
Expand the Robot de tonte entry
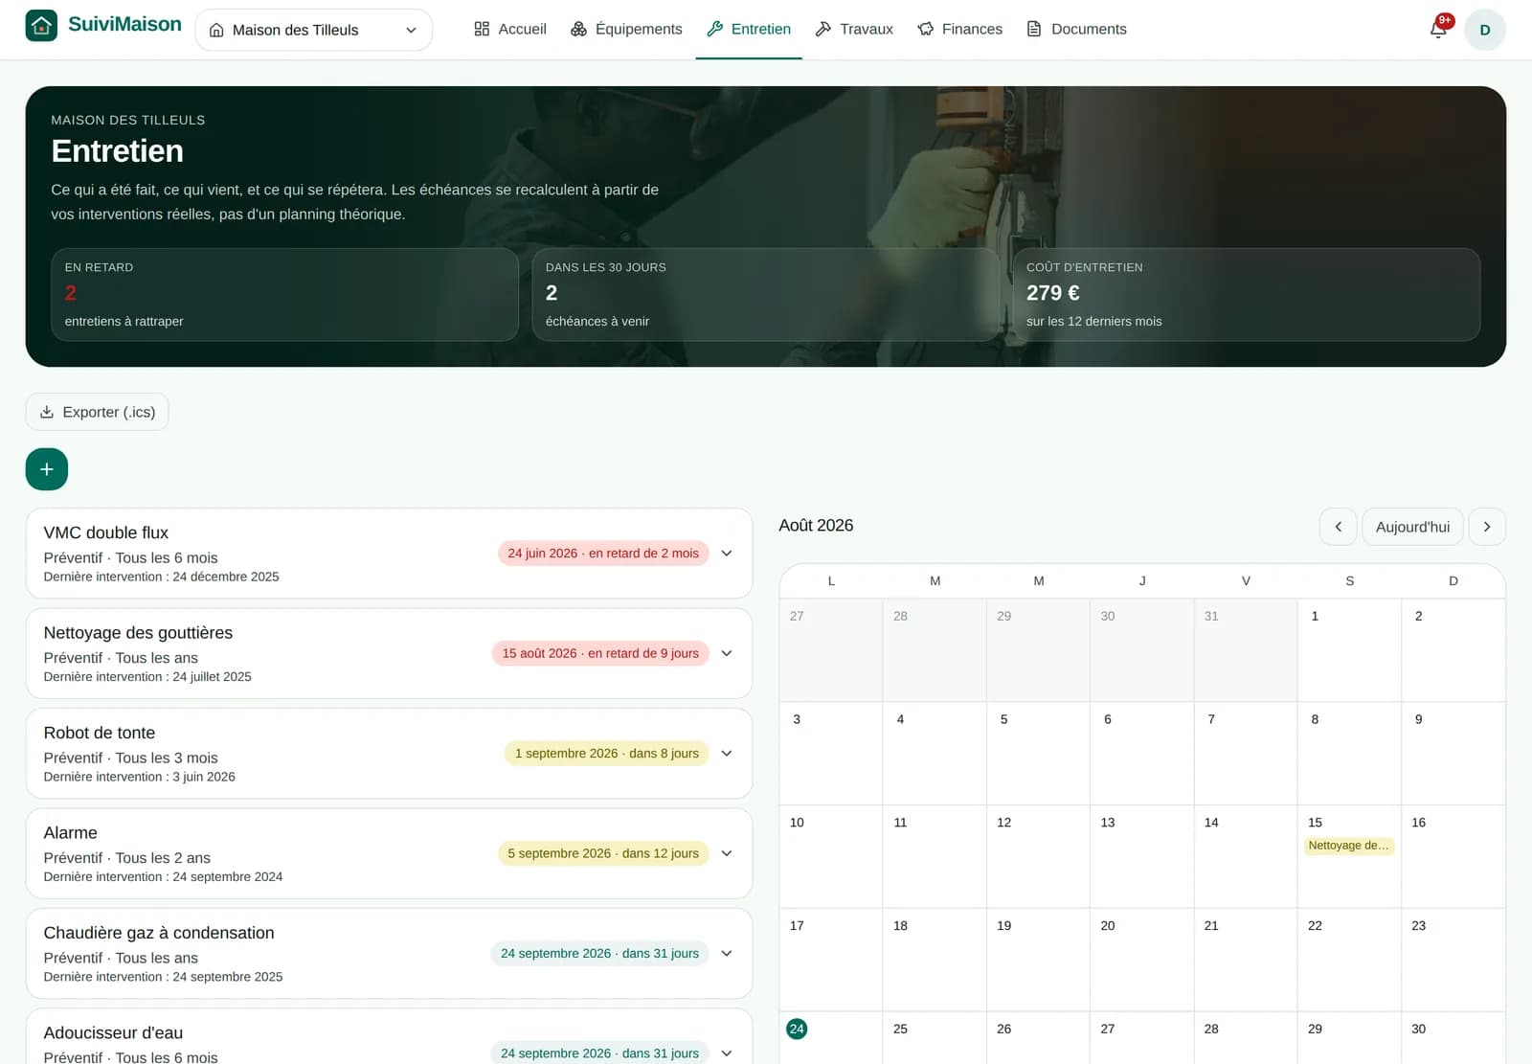coord(727,754)
